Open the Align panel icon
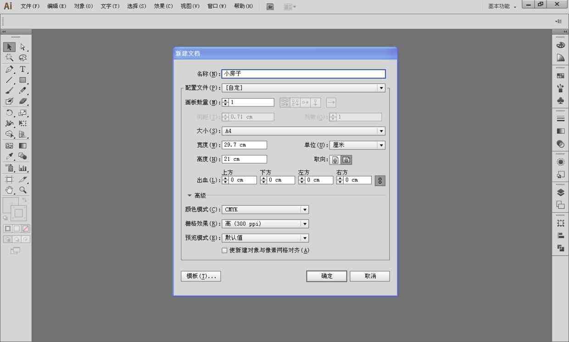This screenshot has height=342, width=569. point(560,236)
